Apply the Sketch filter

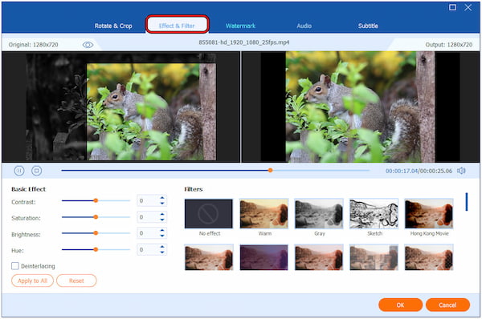click(374, 214)
